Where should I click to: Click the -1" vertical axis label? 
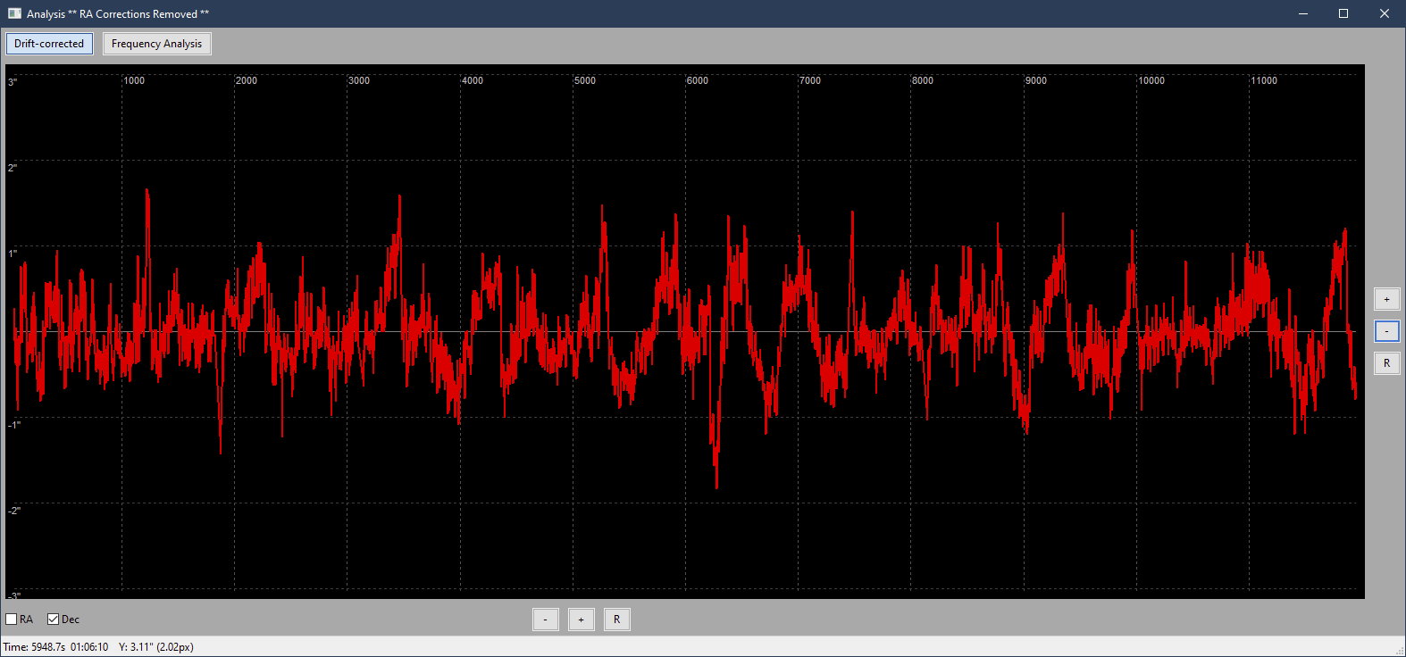click(14, 425)
